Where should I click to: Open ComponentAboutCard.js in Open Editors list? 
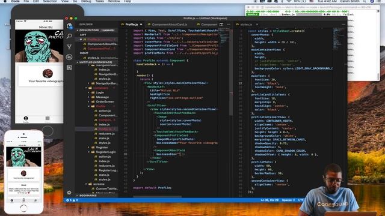(102, 44)
